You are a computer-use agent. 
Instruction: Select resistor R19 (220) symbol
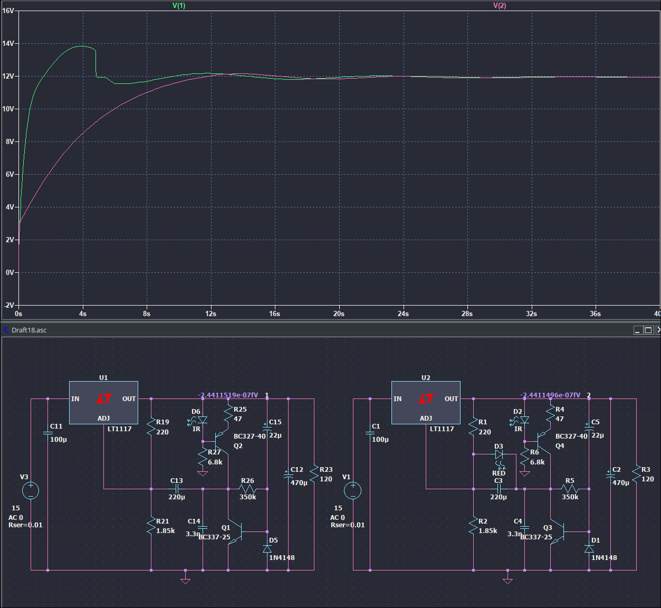(x=151, y=427)
